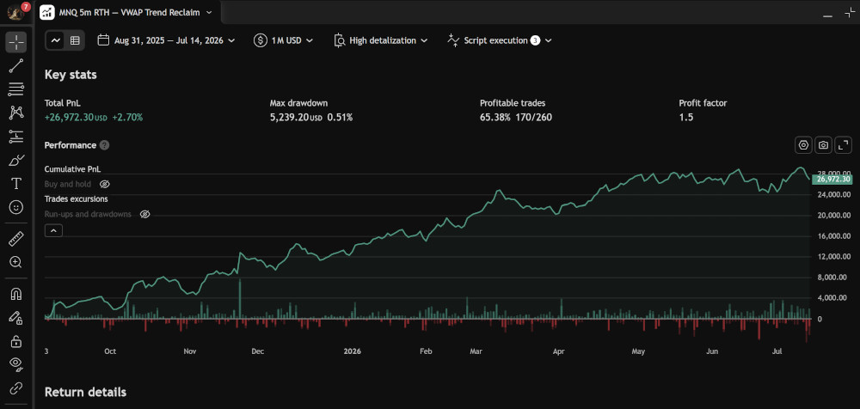
Task: Open the emoji icons tool
Action: coord(15,207)
